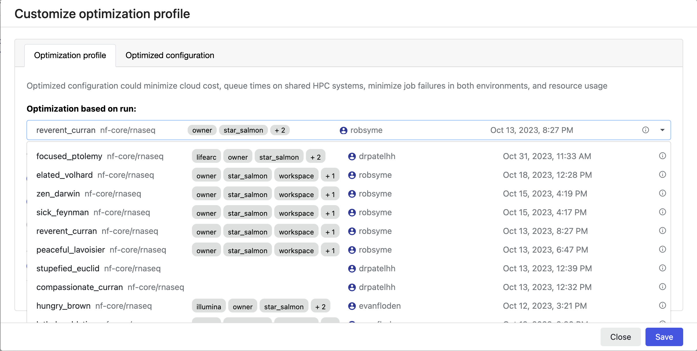Choose compassionate_curran run option

[x=79, y=287]
